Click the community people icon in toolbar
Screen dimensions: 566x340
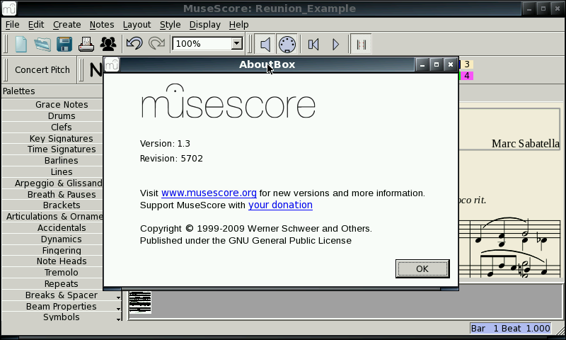(108, 44)
